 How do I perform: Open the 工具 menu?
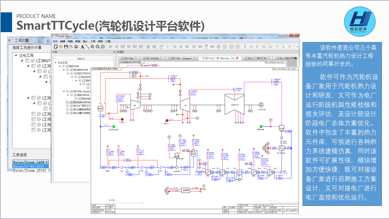tap(93, 41)
